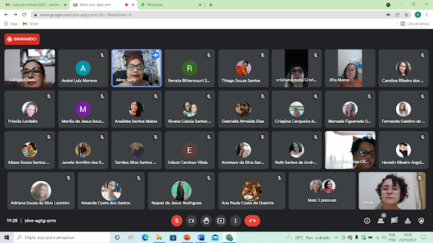
Task: Show hidden system tray icons chevron
Action: click(x=336, y=237)
